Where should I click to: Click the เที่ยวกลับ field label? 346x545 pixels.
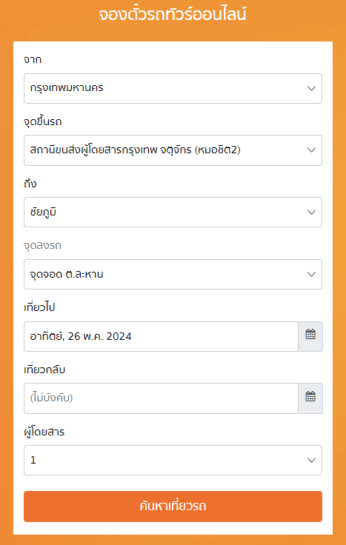pyautogui.click(x=44, y=370)
